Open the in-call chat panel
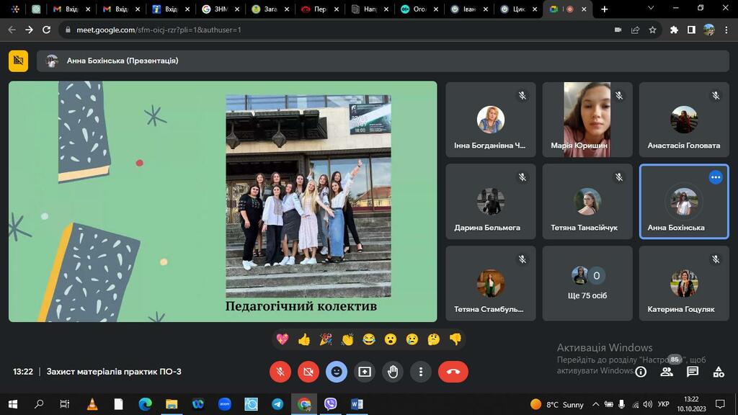This screenshot has height=415, width=738. click(x=693, y=372)
